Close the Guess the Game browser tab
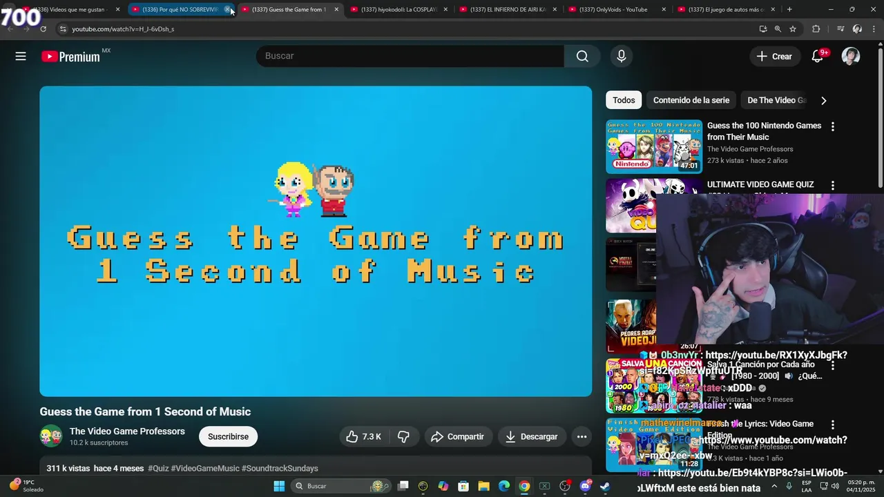This screenshot has width=884, height=497. [x=336, y=10]
